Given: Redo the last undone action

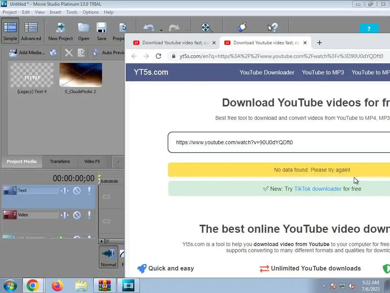Looking at the screenshot, I should coord(174,27).
